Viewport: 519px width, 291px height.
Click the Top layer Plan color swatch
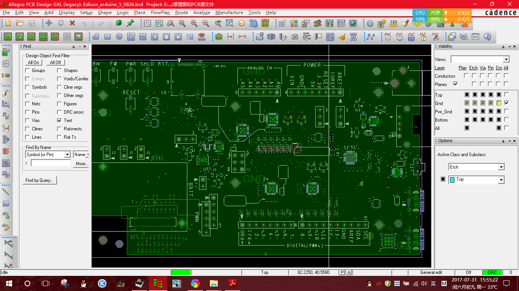[x=467, y=94]
